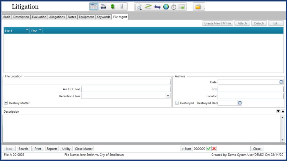Open the Reports button
The image size is (287, 161).
pyautogui.click(x=52, y=149)
